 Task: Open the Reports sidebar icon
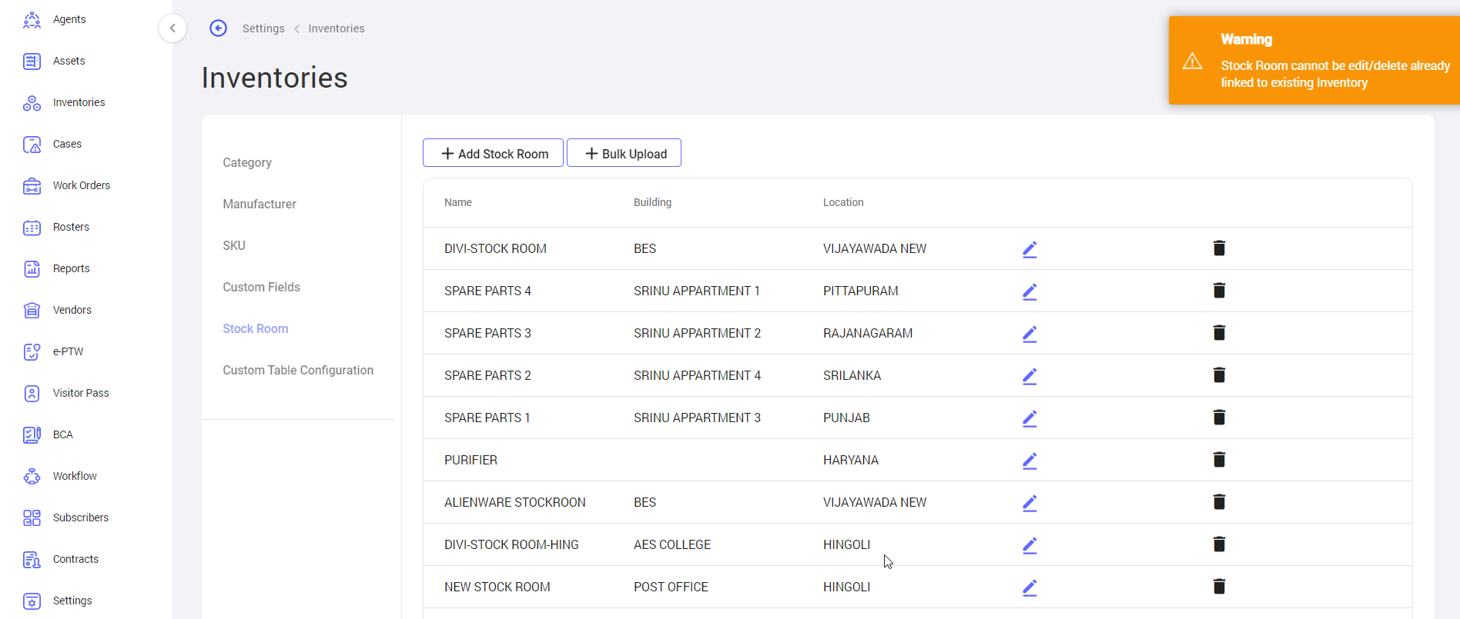tap(32, 269)
